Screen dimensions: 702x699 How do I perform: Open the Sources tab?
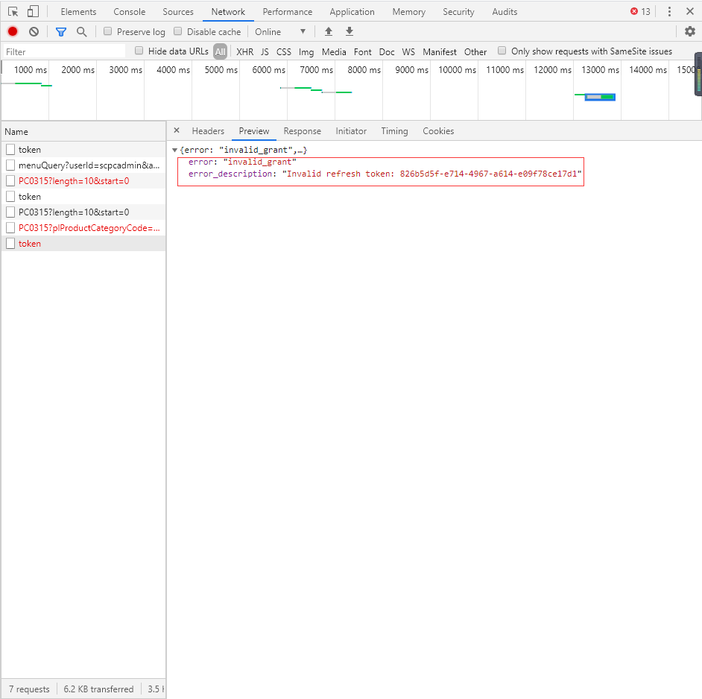tap(178, 12)
